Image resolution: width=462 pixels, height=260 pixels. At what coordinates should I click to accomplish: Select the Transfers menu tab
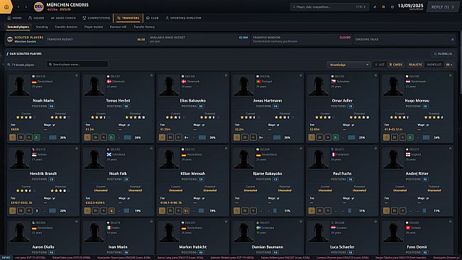click(128, 18)
